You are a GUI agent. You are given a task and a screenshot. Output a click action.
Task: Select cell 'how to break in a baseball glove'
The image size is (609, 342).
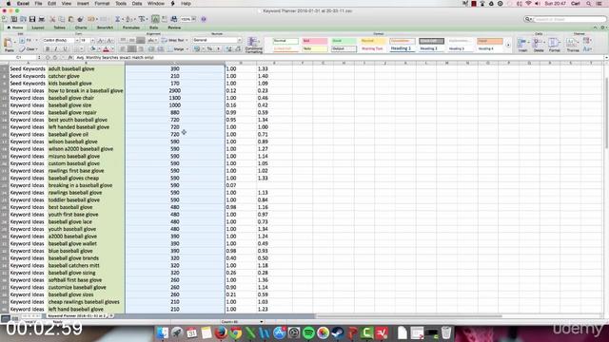click(86, 90)
